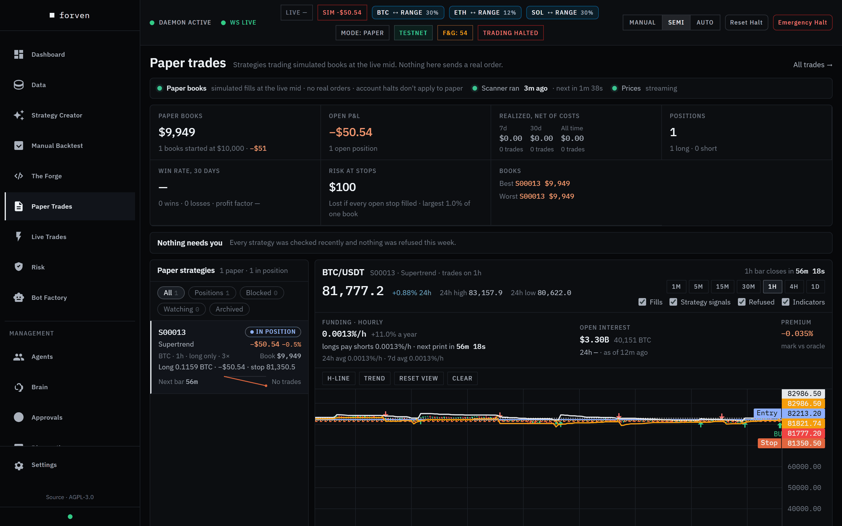
Task: Toggle the Strategy signals checkbox
Action: [673, 302]
